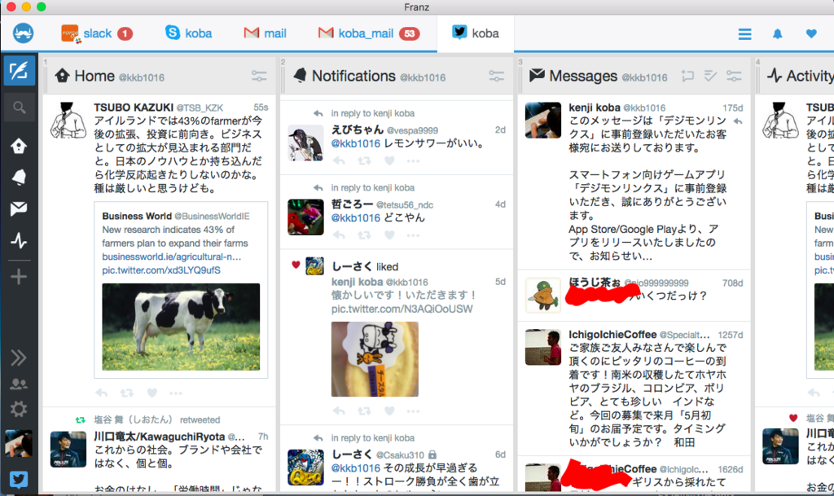This screenshot has height=496, width=834.
Task: Reply to えびちゃん notification tweet
Action: pos(339,160)
